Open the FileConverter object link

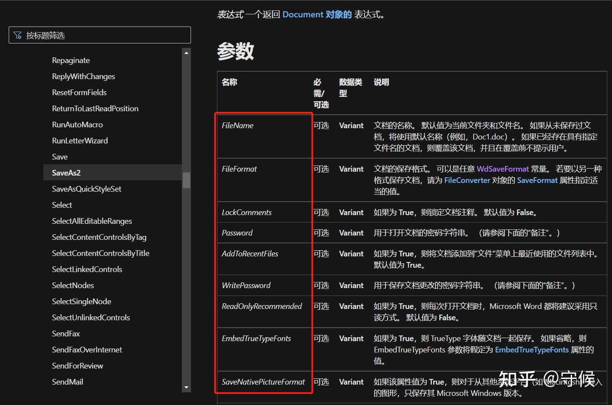467,180
